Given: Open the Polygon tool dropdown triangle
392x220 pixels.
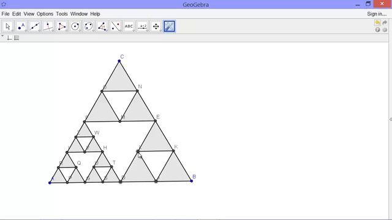Looking at the screenshot, I should (x=66, y=31).
